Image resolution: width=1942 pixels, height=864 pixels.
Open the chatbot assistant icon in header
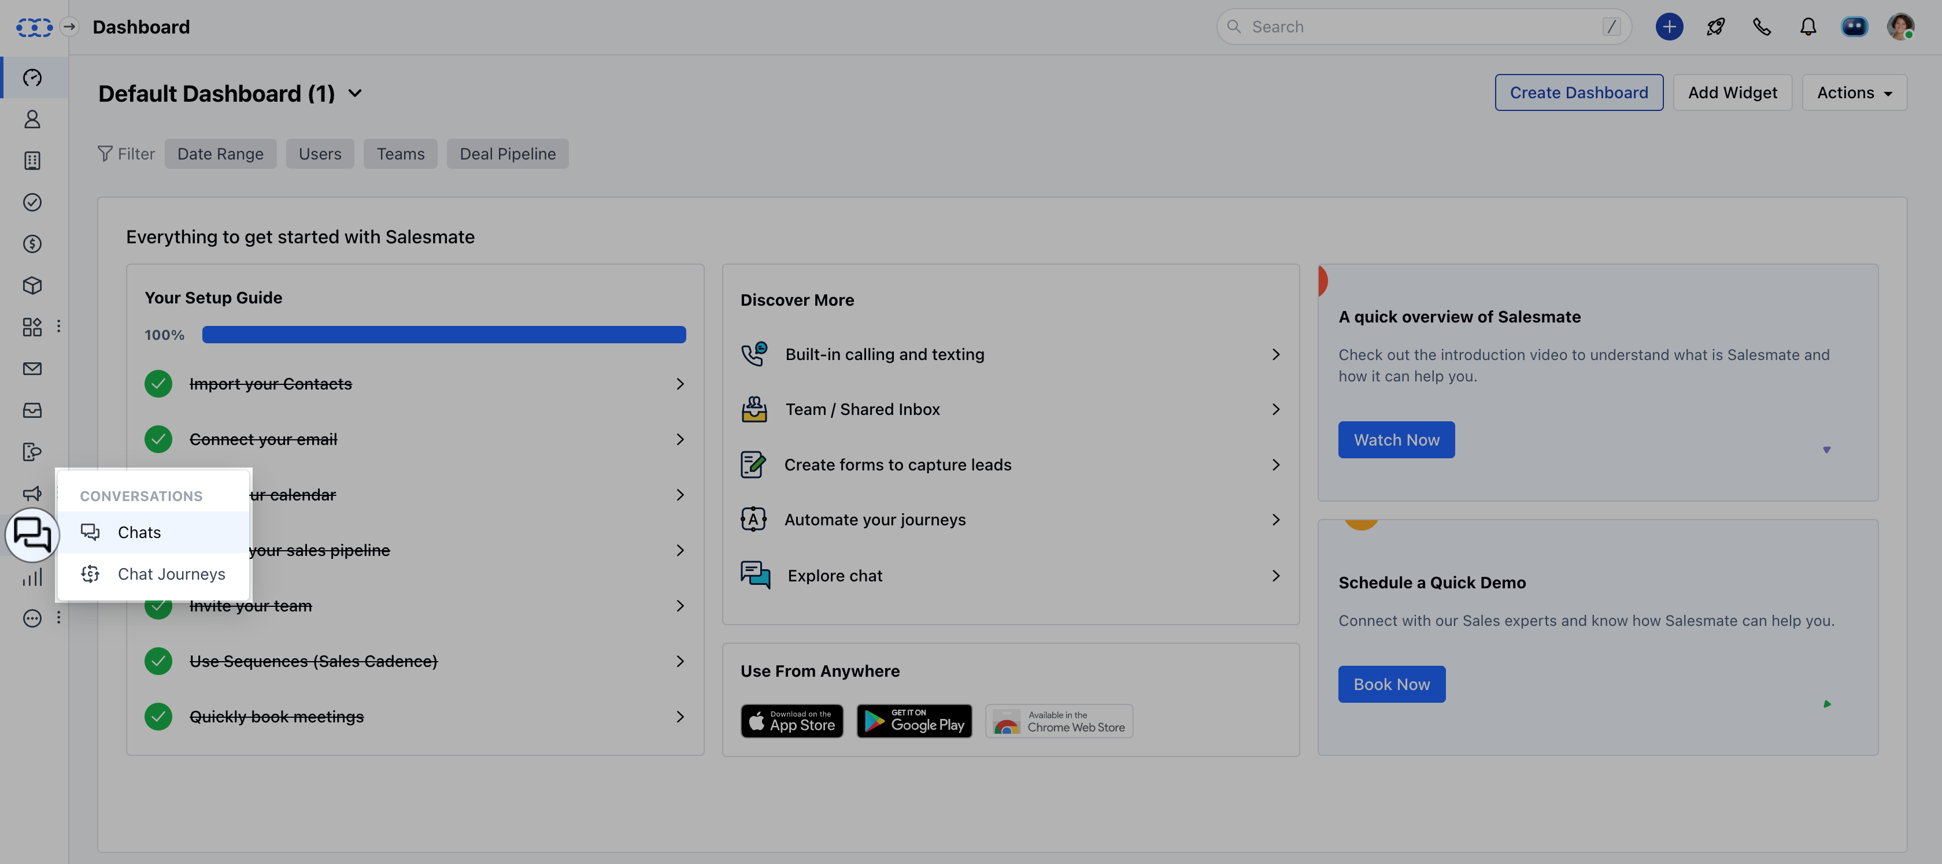point(1855,27)
